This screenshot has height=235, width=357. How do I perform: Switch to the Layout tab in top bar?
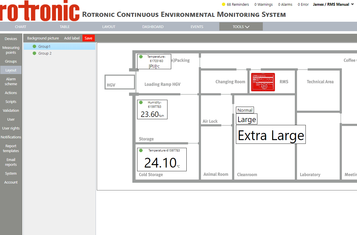point(109,27)
